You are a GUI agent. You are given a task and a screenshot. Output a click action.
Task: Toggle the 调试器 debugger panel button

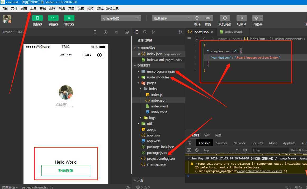pos(69,18)
